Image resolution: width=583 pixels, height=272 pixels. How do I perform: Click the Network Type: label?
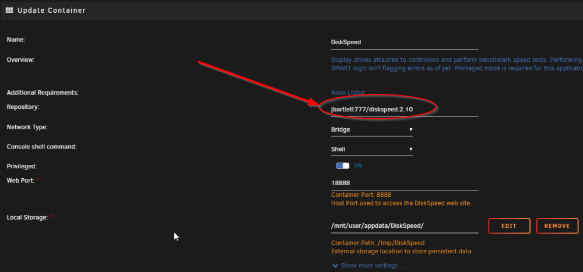point(27,127)
